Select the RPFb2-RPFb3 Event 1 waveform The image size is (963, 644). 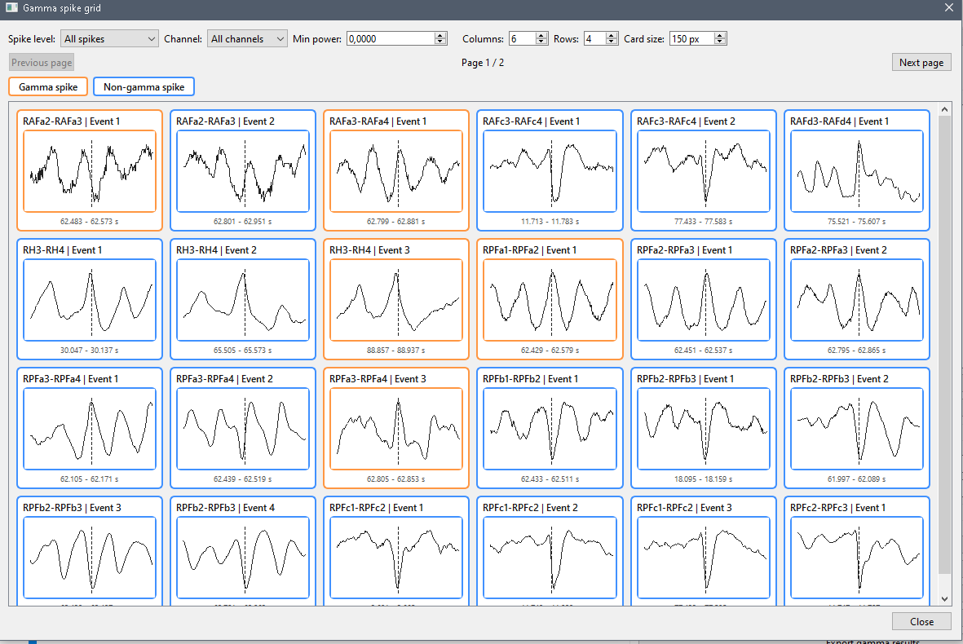703,429
